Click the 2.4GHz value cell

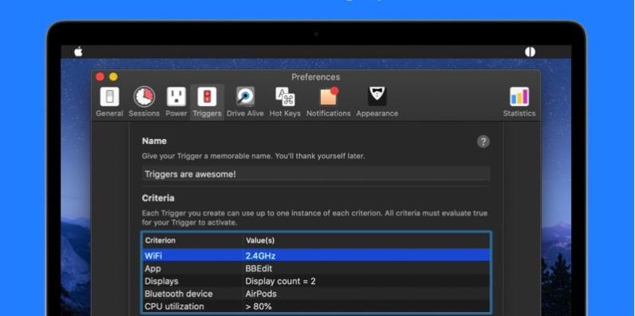pos(260,256)
